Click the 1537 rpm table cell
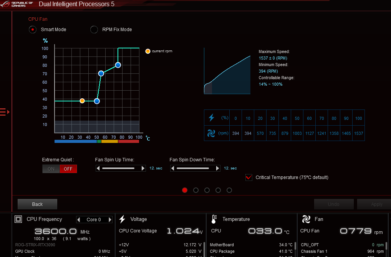 tap(359, 133)
